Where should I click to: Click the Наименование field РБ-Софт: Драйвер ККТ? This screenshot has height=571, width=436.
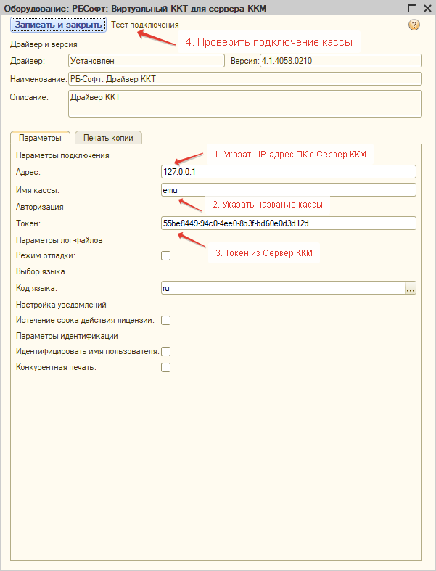coord(245,79)
